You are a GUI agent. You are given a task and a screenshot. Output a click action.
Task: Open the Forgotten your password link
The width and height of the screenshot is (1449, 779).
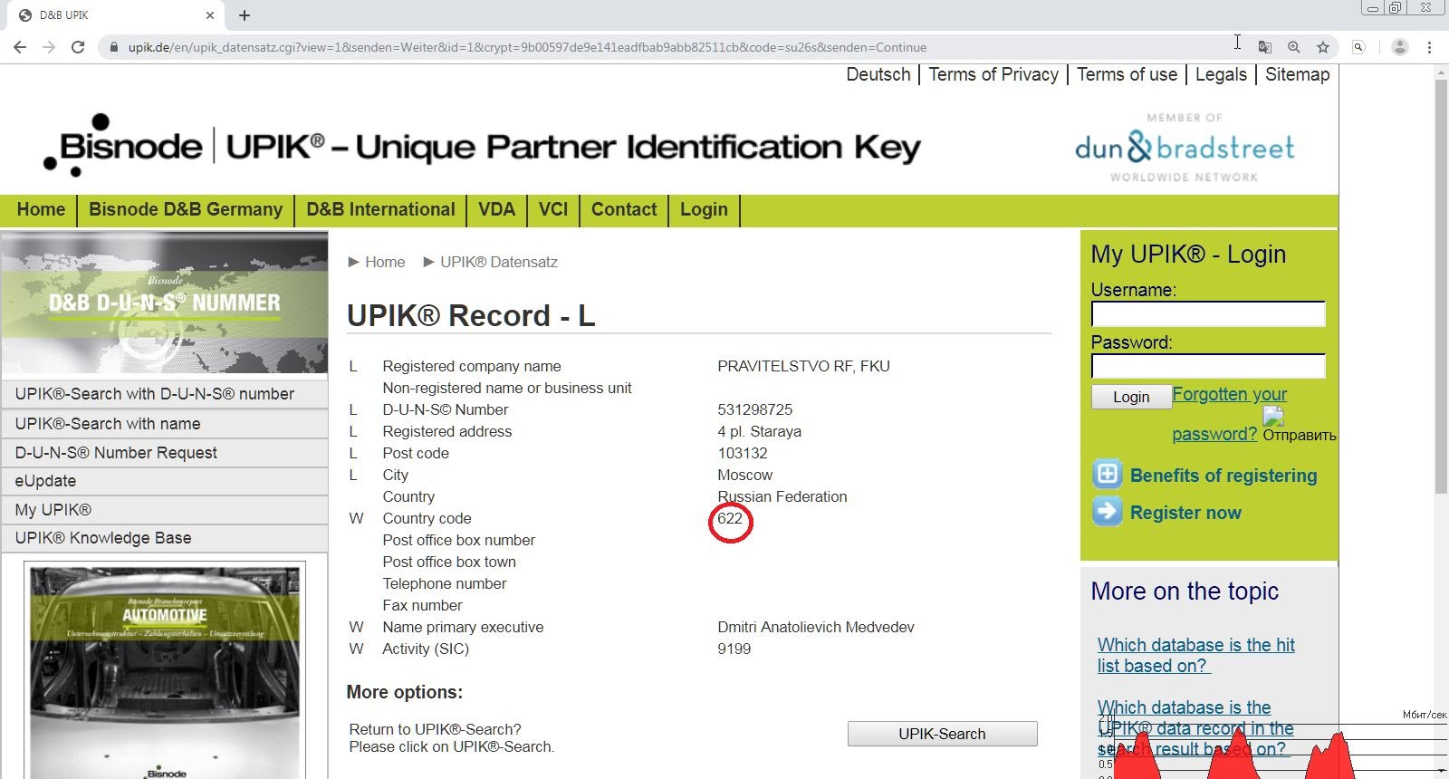coord(1229,395)
